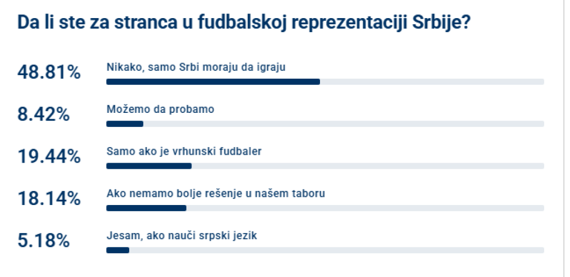Click the short dark bar under "Jesam, ako nauči"
The image size is (570, 277).
pos(118,251)
